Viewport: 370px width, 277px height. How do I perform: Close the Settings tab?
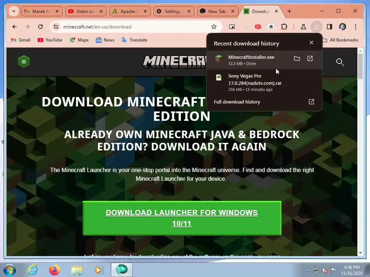click(189, 11)
